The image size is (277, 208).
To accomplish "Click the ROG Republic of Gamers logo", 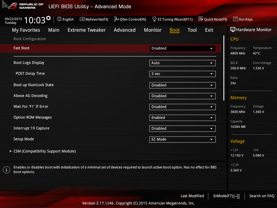I will point(23,5).
